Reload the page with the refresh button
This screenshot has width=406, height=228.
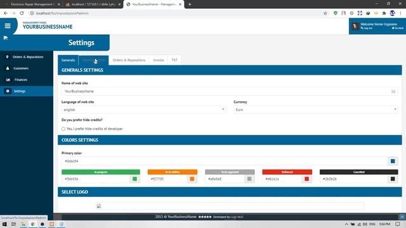[22, 13]
